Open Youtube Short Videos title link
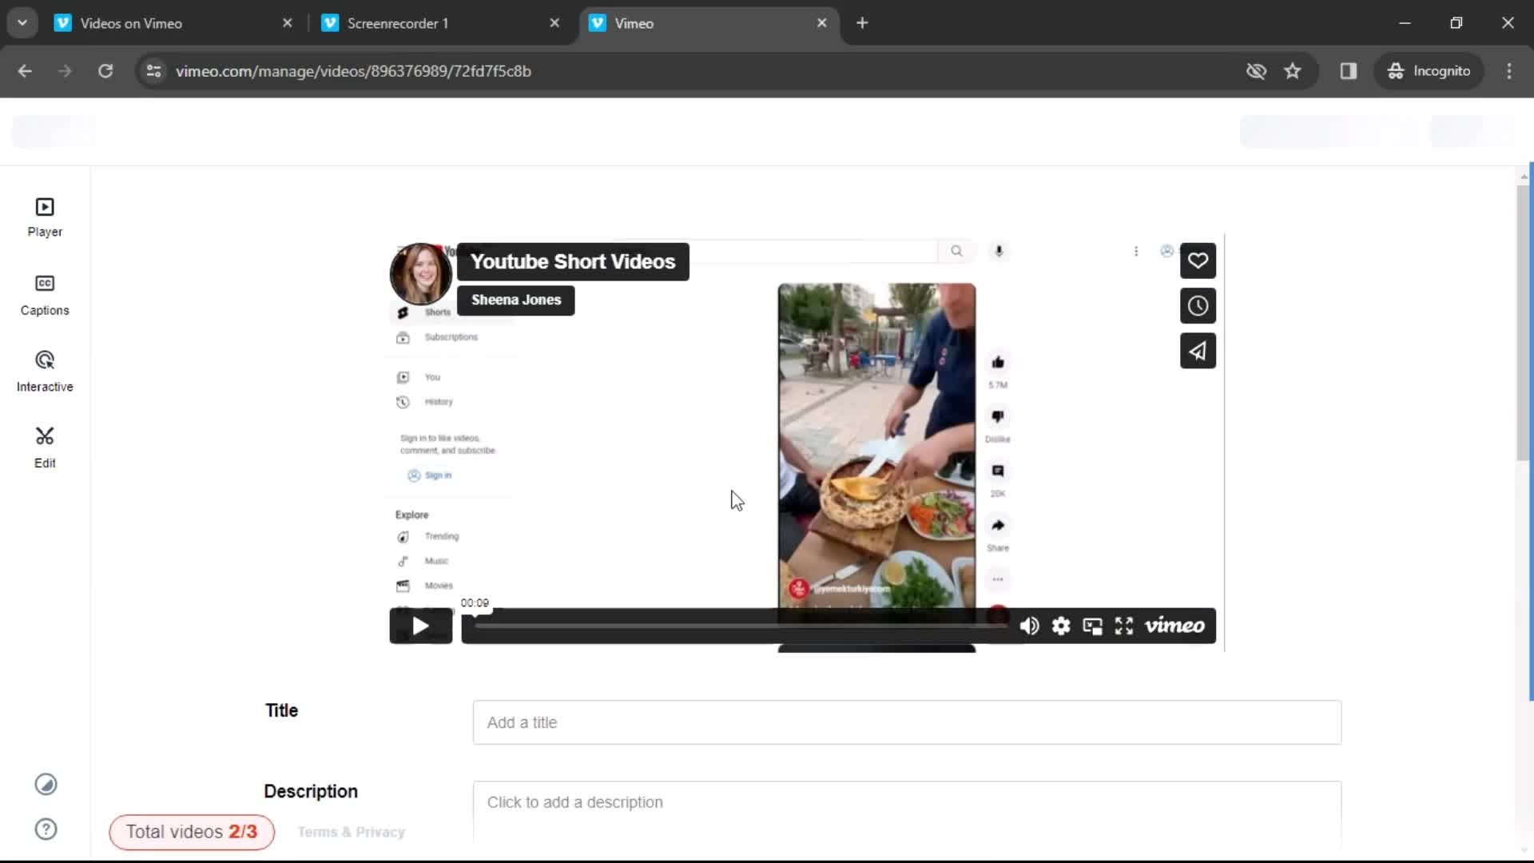1534x863 pixels. pos(573,261)
